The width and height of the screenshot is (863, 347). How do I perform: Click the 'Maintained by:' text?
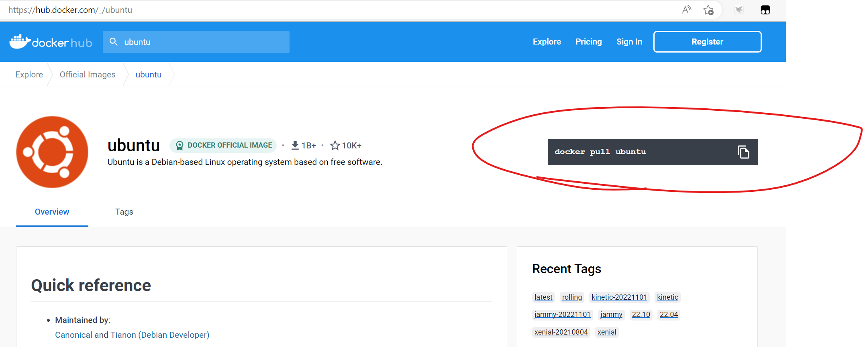[83, 320]
